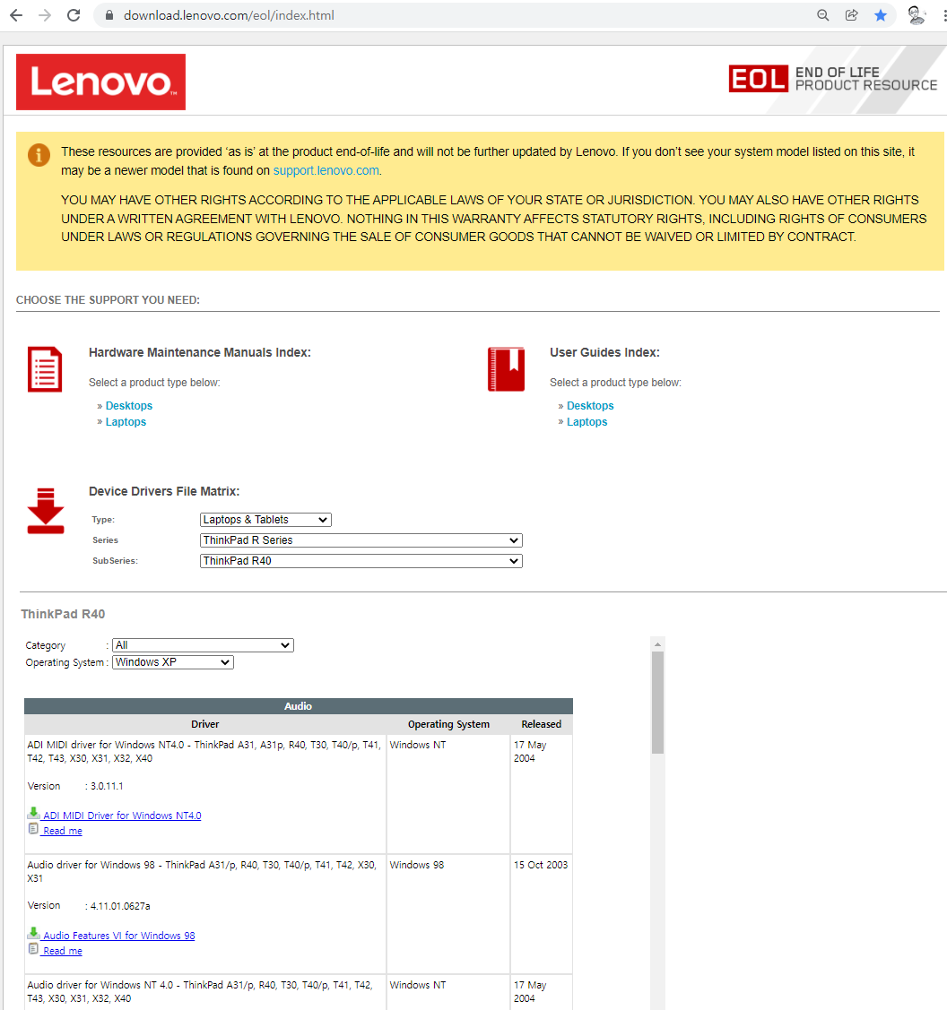Click the share page icon

[x=852, y=15]
